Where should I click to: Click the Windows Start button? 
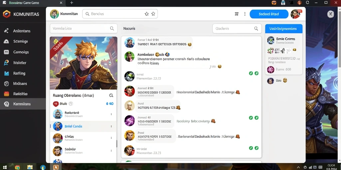point(5,167)
